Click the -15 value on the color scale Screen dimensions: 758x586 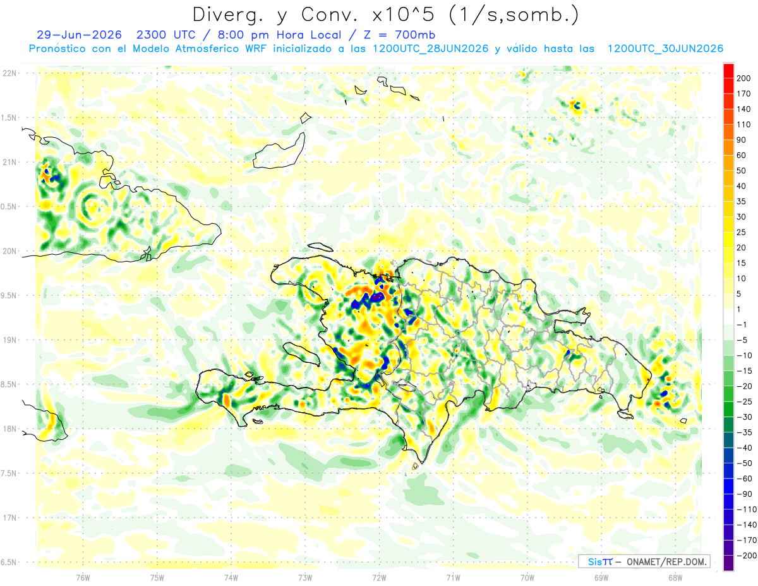[745, 370]
